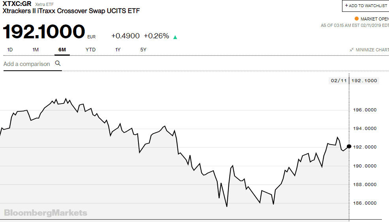The height and width of the screenshot is (222, 389).
Task: Switch chart range to 1D
Action: pyautogui.click(x=10, y=50)
